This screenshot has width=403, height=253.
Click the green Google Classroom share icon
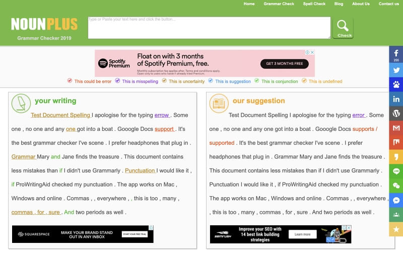coord(396,214)
